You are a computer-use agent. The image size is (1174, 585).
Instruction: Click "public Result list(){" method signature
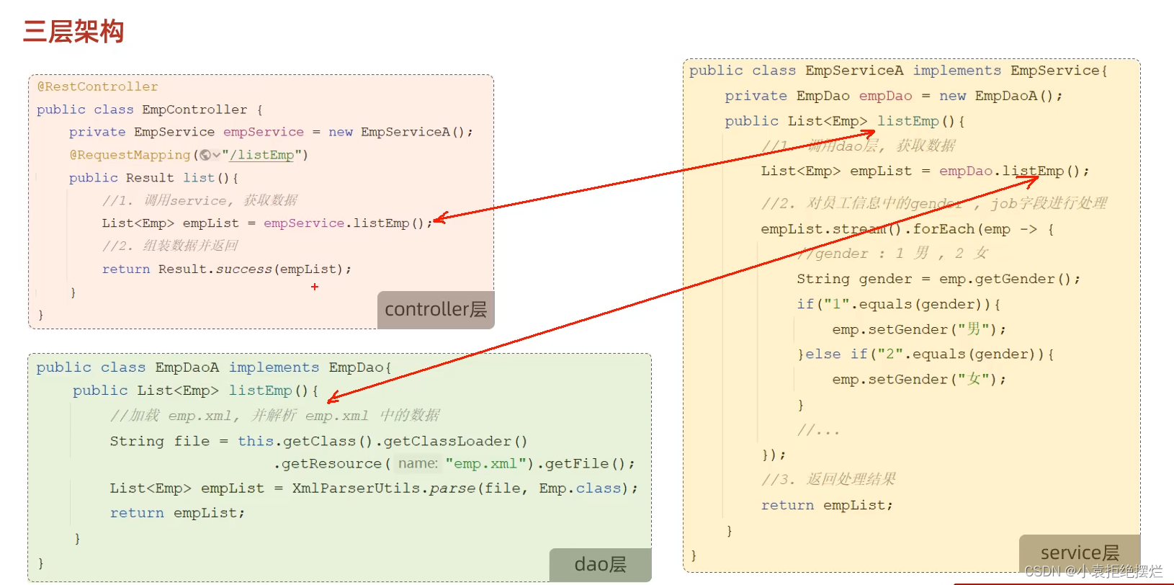pos(153,178)
